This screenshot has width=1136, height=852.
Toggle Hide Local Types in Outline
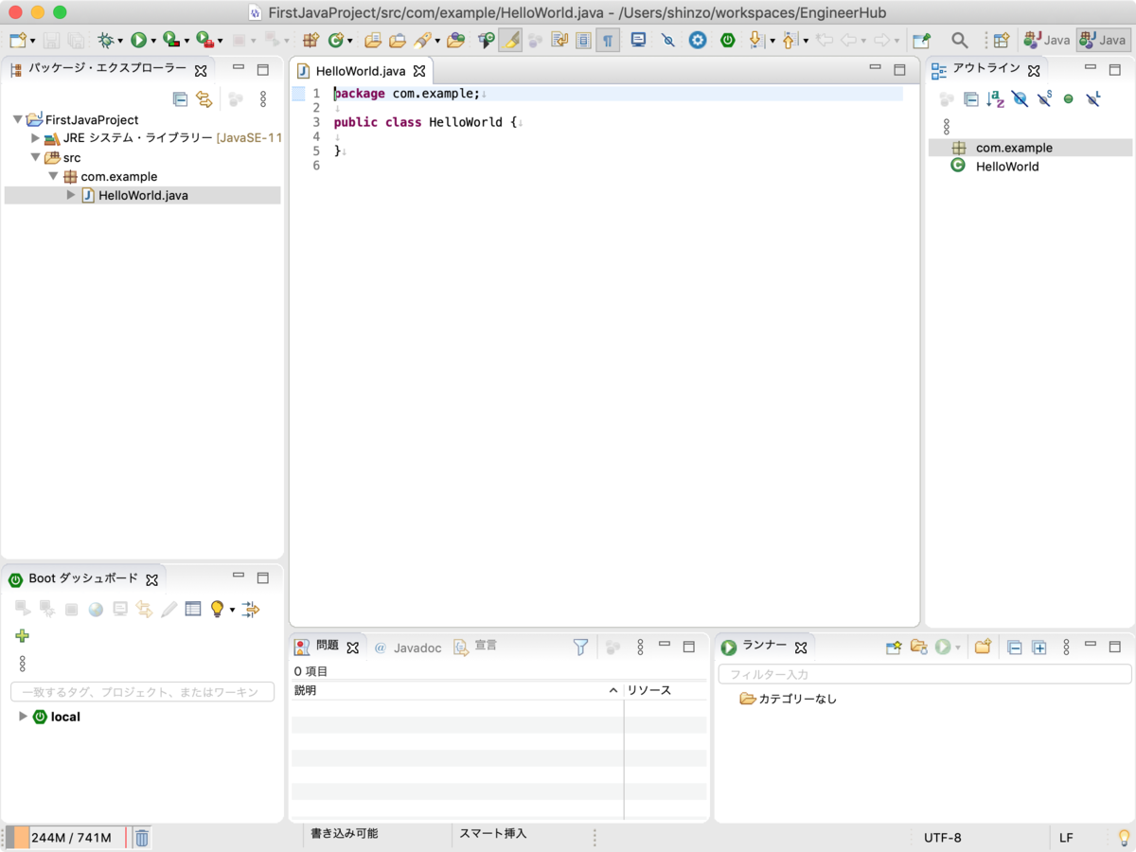1093,98
